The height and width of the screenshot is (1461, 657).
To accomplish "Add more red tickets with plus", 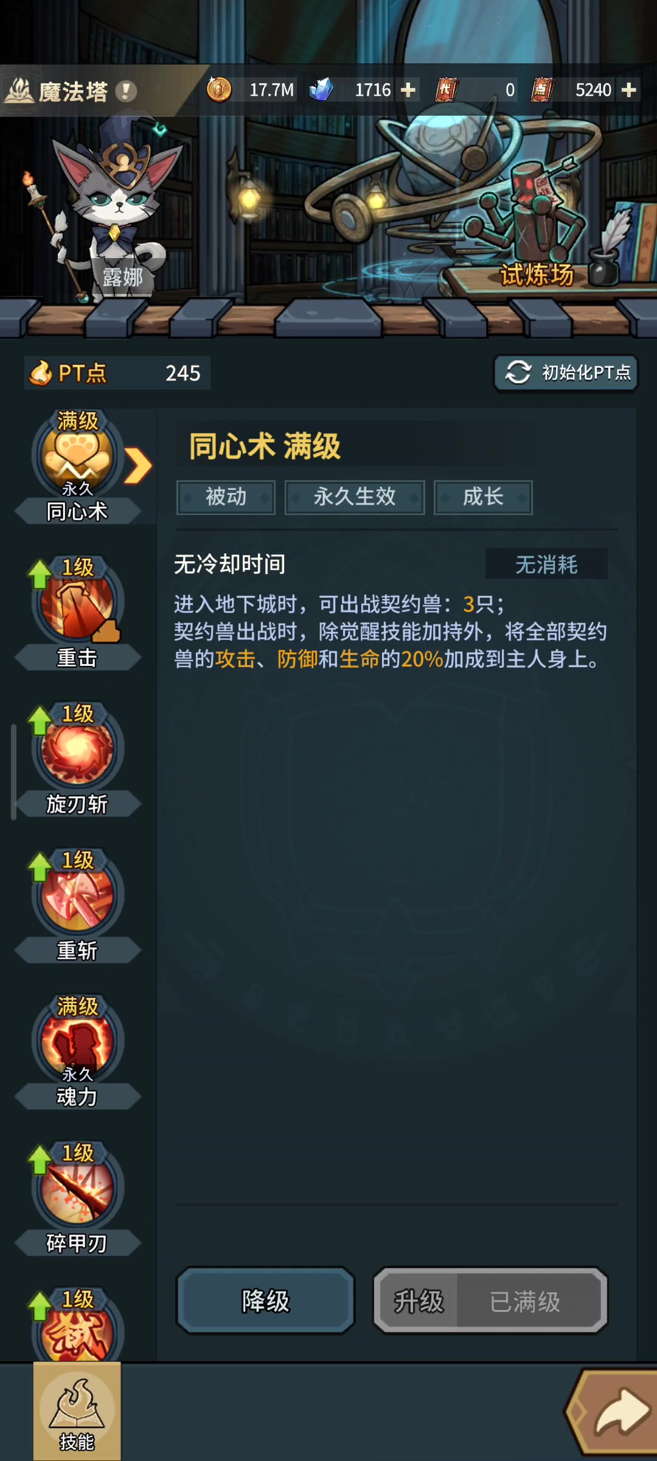I will point(628,90).
